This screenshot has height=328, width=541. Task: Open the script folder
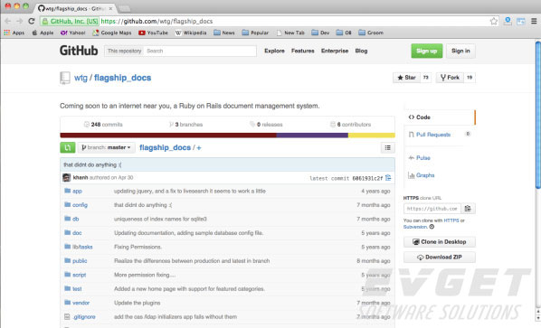pyautogui.click(x=79, y=275)
